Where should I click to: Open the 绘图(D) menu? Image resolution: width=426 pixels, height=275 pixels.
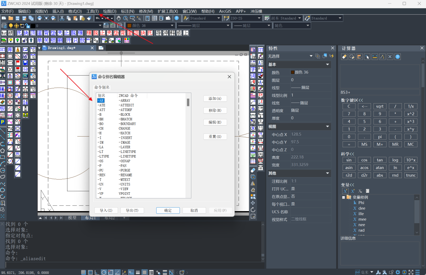(x=110, y=11)
